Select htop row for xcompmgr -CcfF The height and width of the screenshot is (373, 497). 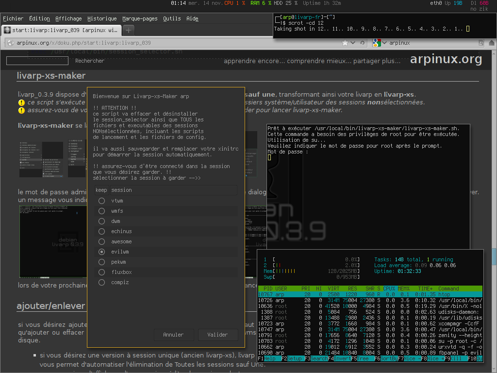point(370,323)
